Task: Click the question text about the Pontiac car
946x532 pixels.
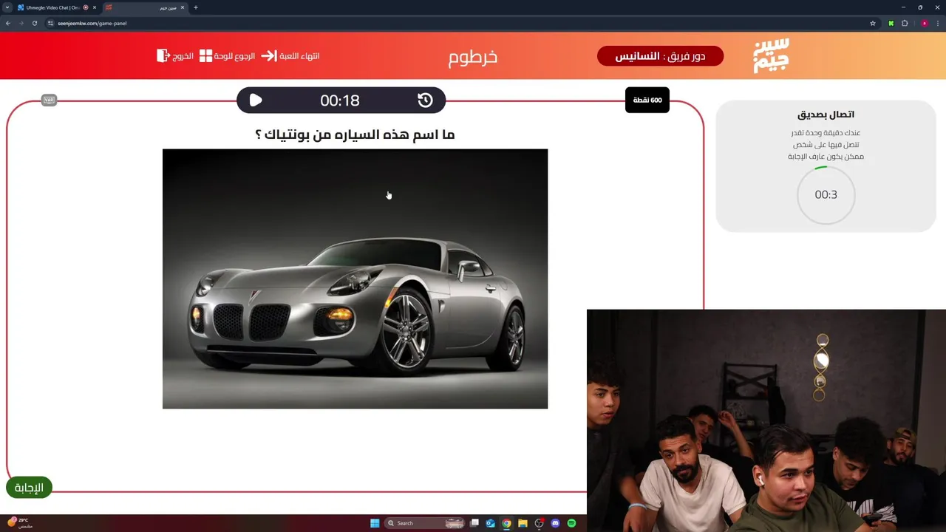Action: pyautogui.click(x=355, y=134)
